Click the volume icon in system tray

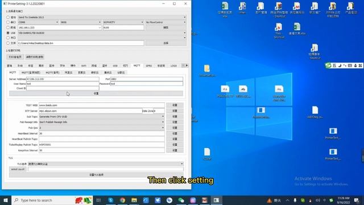click(x=318, y=200)
